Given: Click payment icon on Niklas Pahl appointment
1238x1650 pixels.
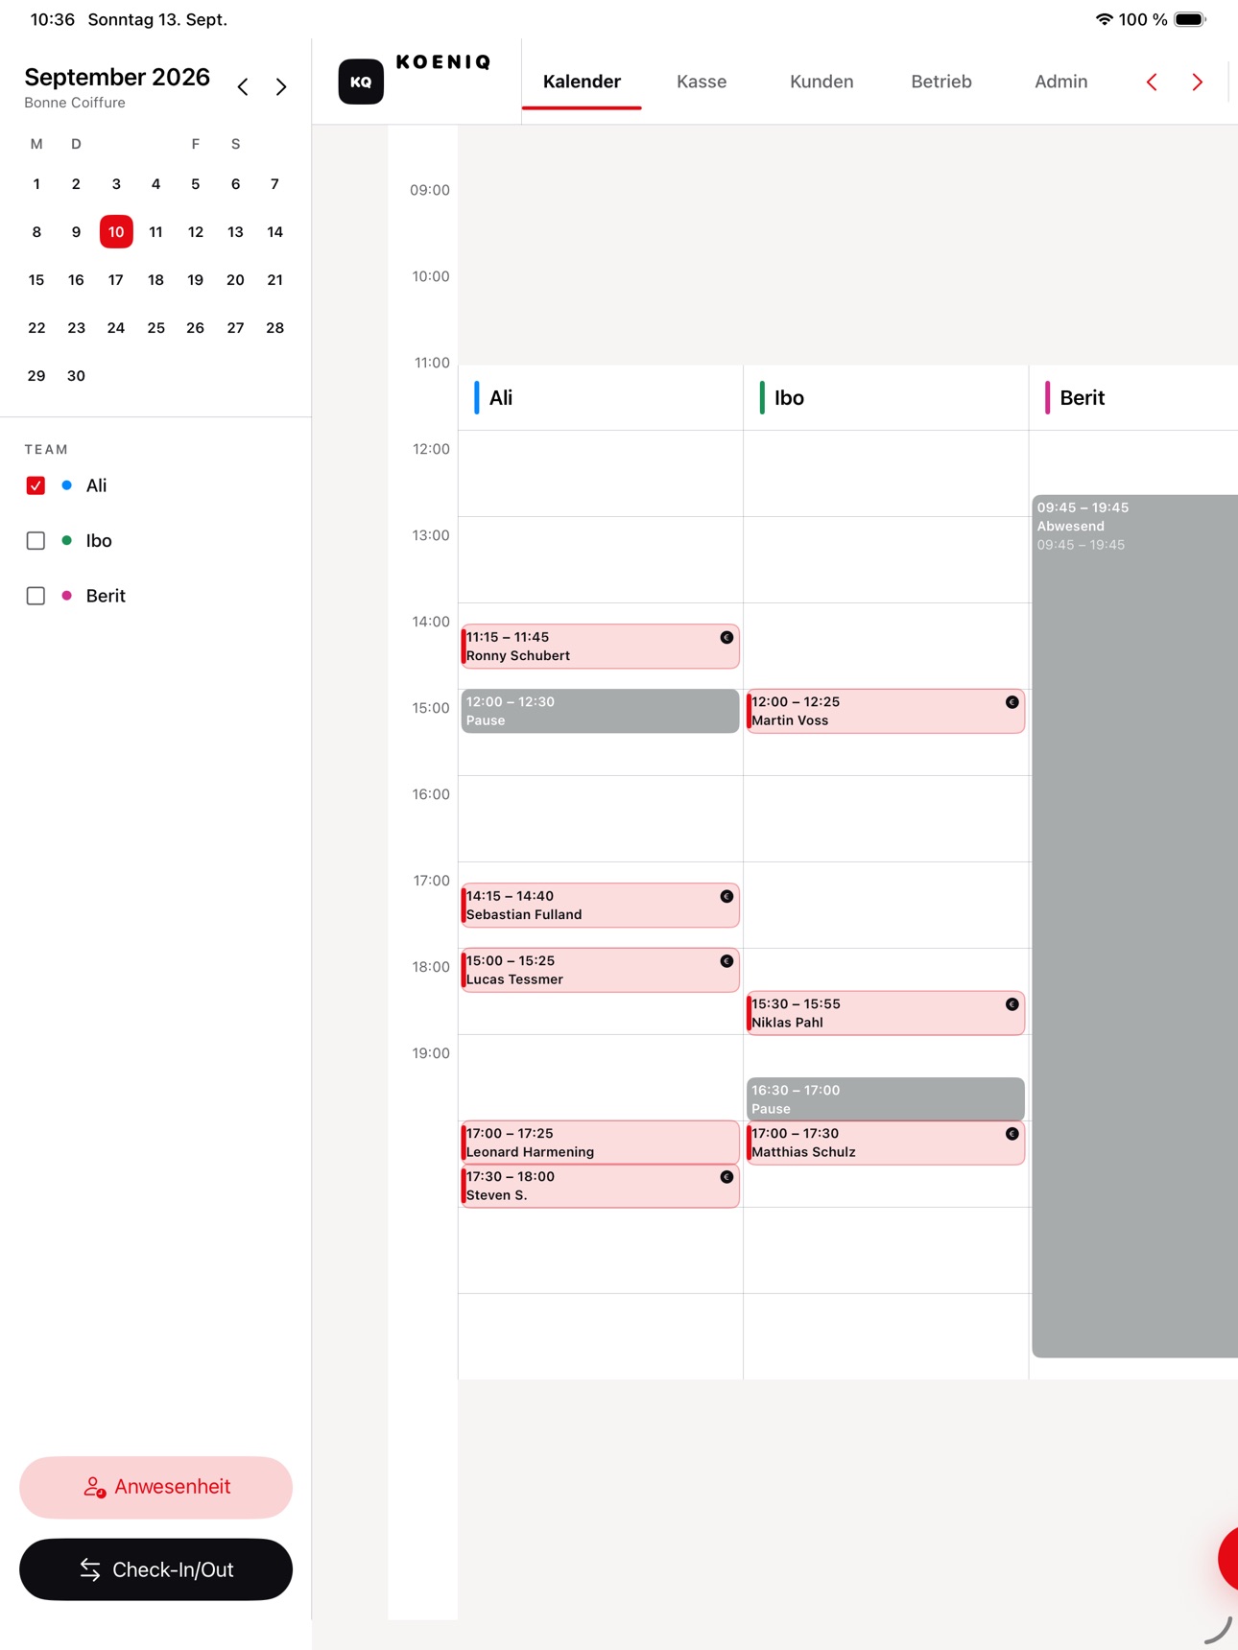Looking at the screenshot, I should [x=1012, y=1004].
